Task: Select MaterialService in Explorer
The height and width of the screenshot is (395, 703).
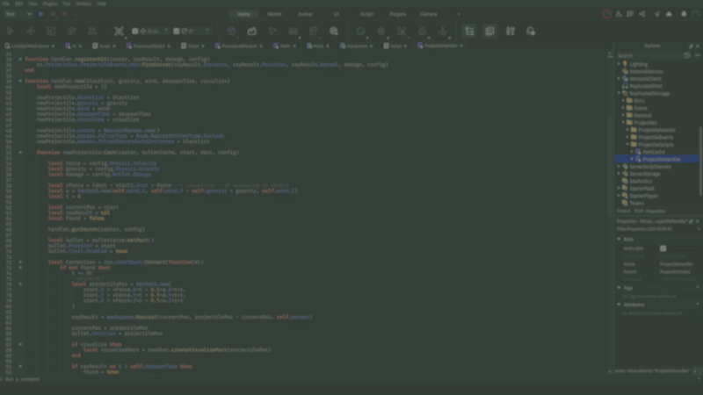Action: click(646, 71)
